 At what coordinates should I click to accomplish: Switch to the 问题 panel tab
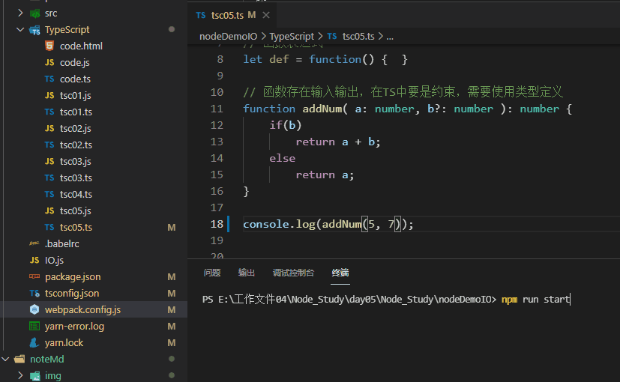click(x=212, y=273)
